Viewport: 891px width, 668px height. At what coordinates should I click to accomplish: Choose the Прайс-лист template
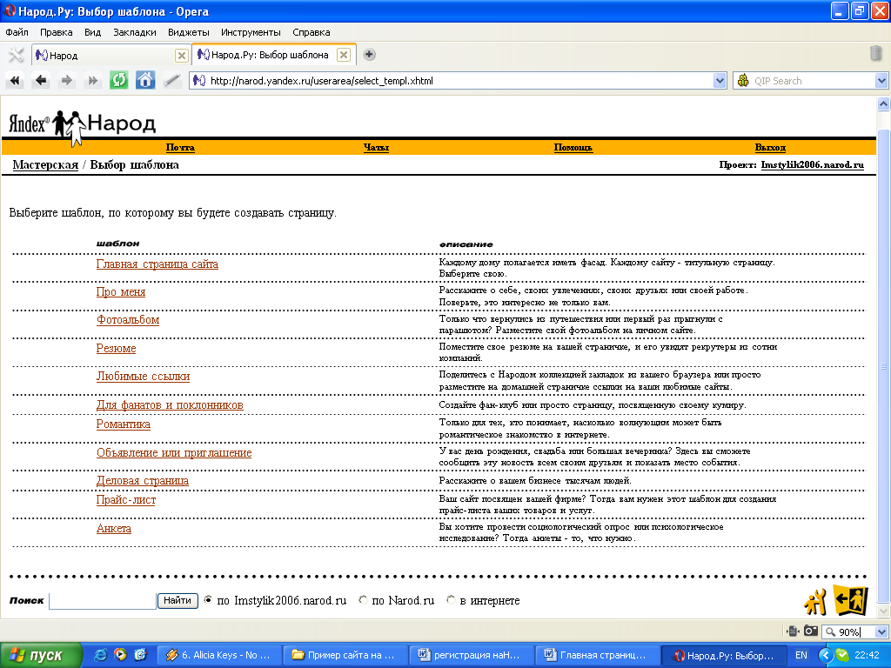[126, 500]
